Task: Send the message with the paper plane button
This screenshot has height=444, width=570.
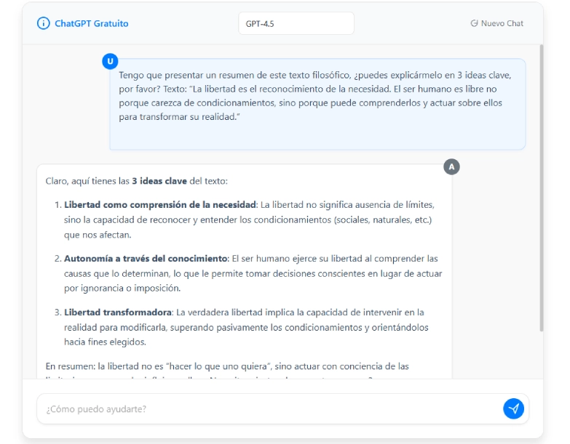Action: point(513,409)
